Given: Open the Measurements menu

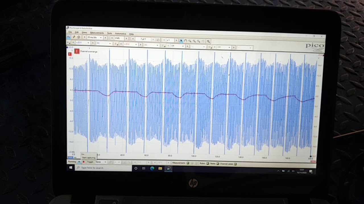Looking at the screenshot, I should click(x=97, y=33).
